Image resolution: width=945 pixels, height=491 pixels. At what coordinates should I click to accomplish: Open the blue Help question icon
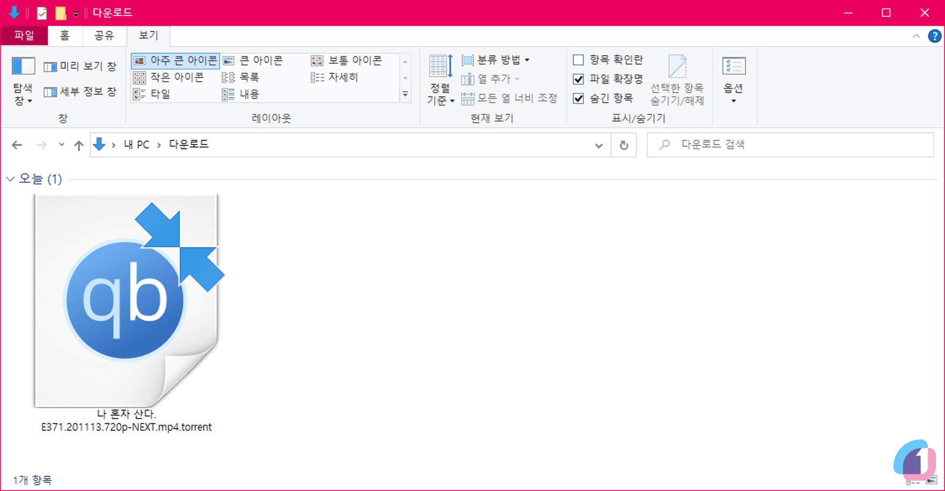click(935, 36)
